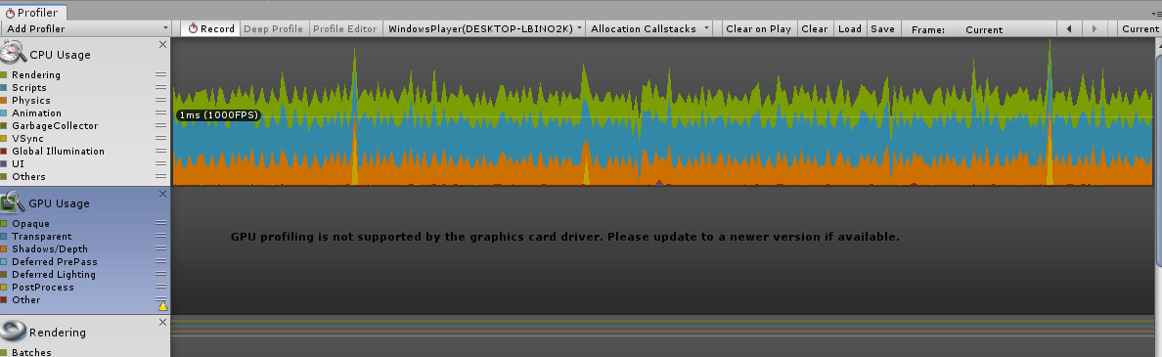Go to next frame arrow
The image size is (1162, 357).
[1095, 29]
